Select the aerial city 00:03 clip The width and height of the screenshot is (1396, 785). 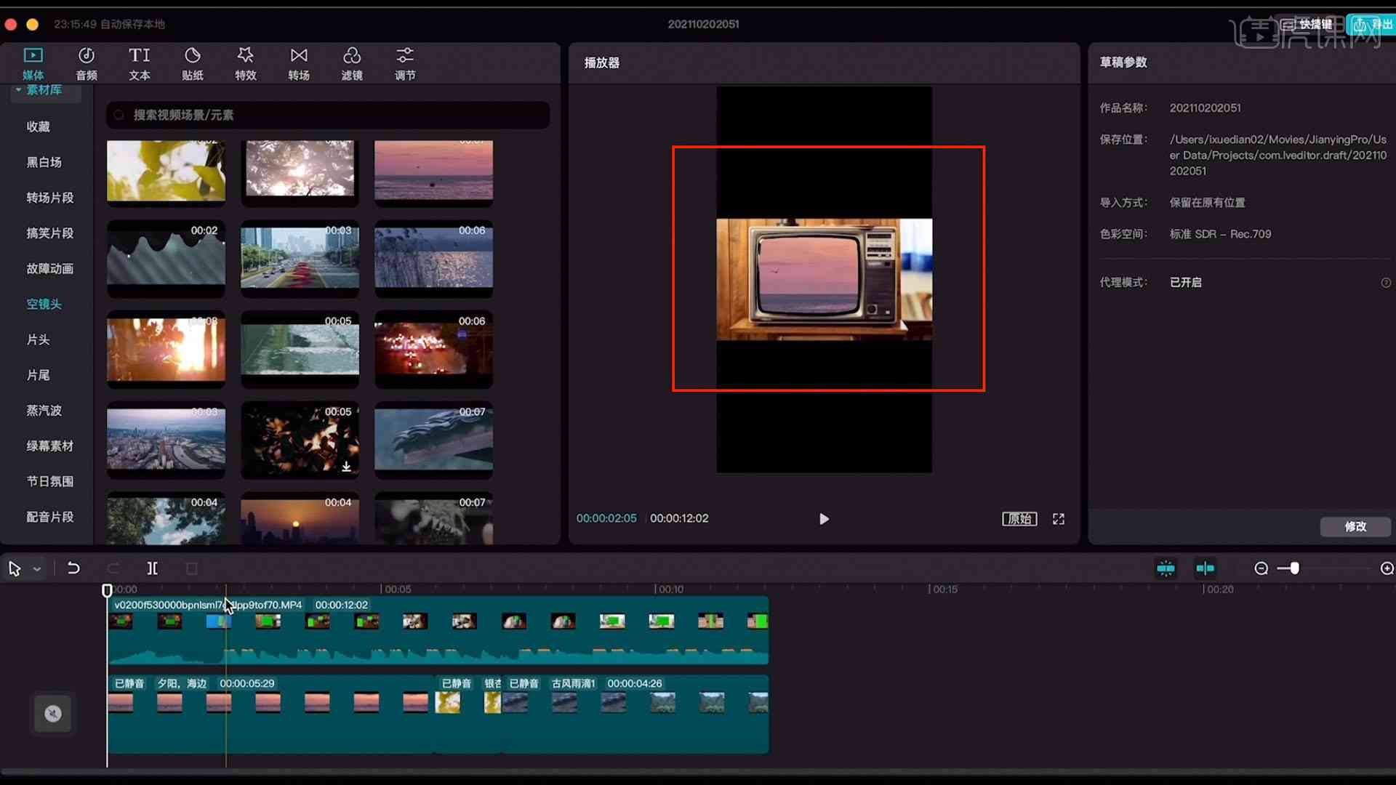pos(166,440)
